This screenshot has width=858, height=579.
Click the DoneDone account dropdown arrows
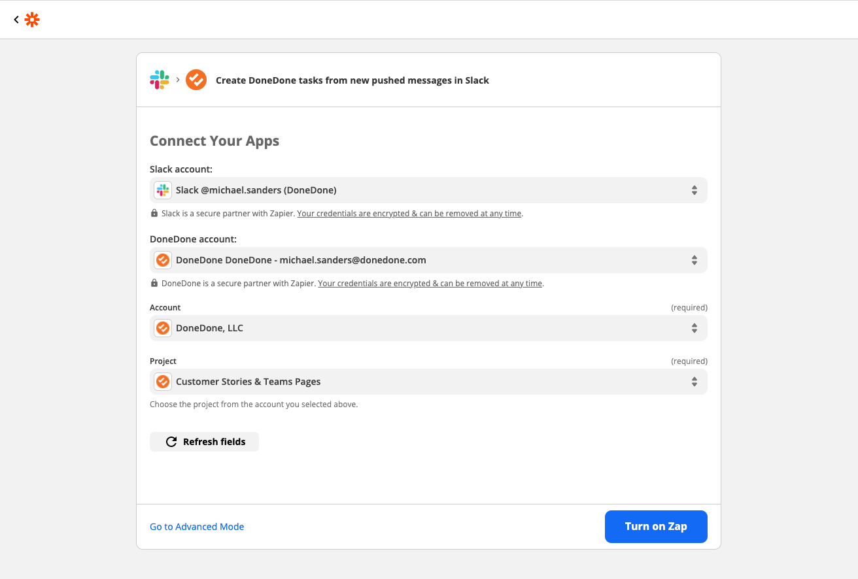click(x=695, y=260)
